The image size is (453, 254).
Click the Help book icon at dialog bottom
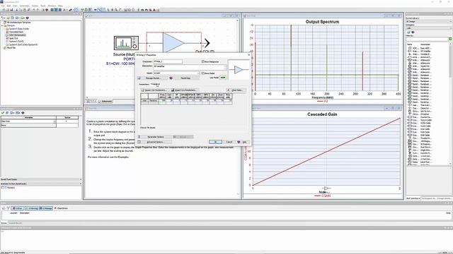pyautogui.click(x=239, y=142)
